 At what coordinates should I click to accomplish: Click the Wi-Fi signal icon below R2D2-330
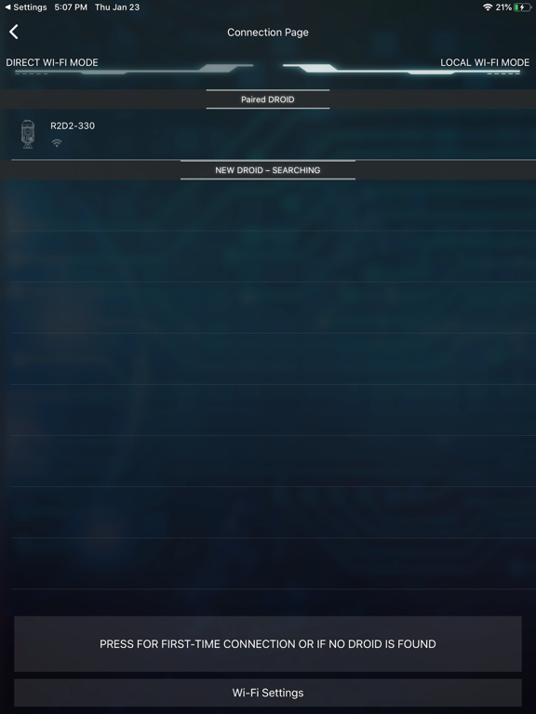pos(57,143)
